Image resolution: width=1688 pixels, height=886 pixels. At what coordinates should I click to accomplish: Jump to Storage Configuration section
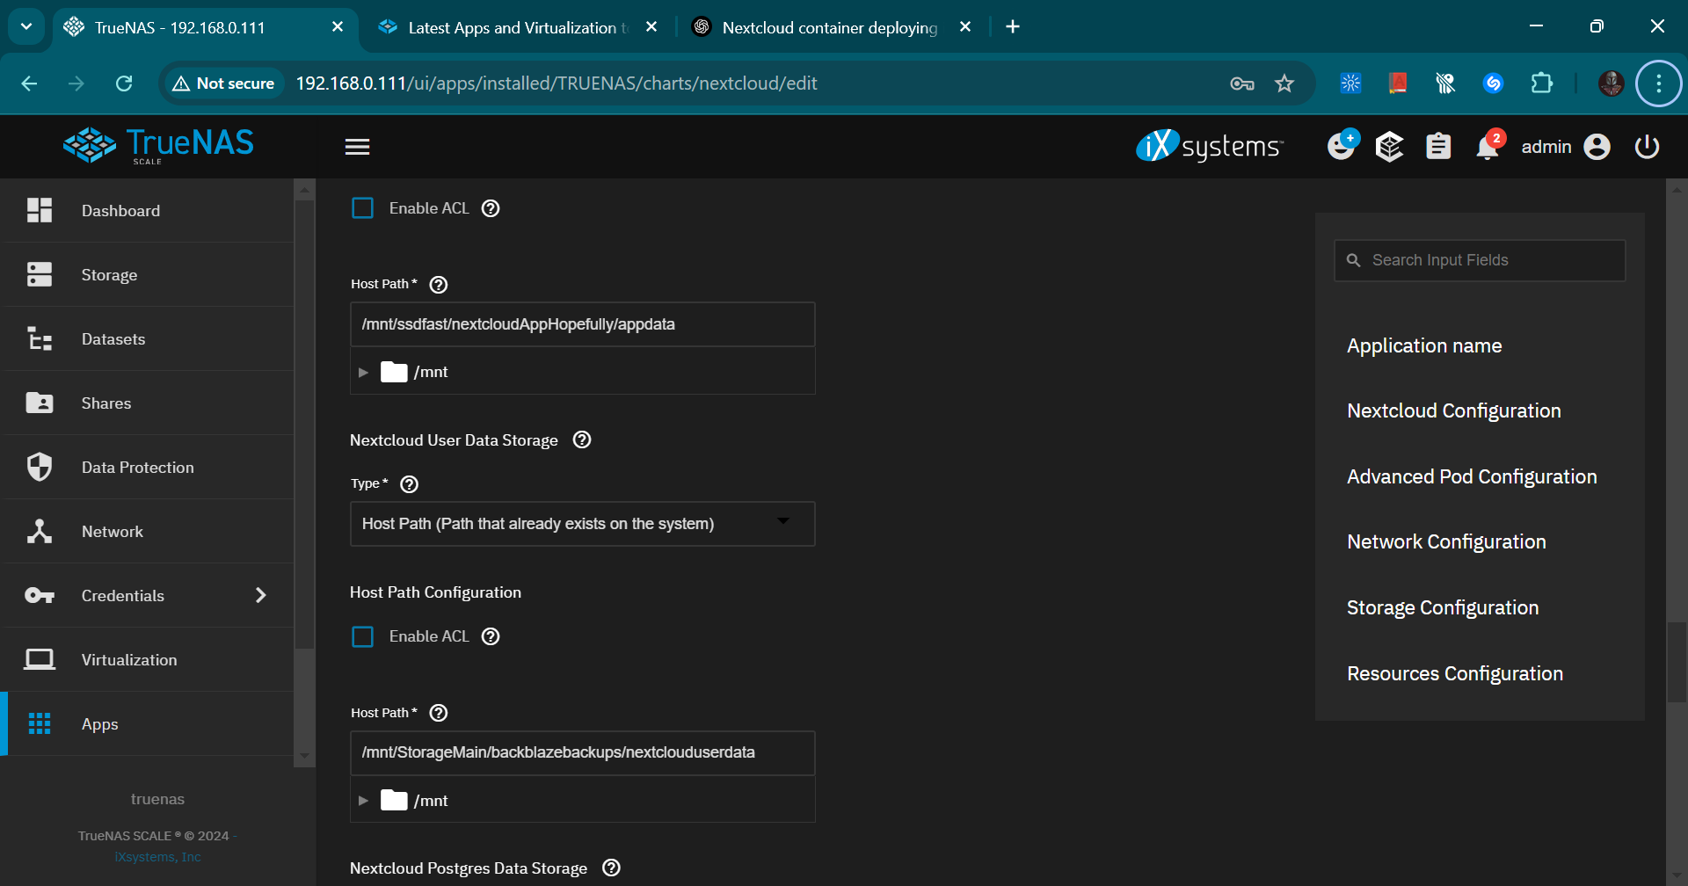click(x=1443, y=607)
